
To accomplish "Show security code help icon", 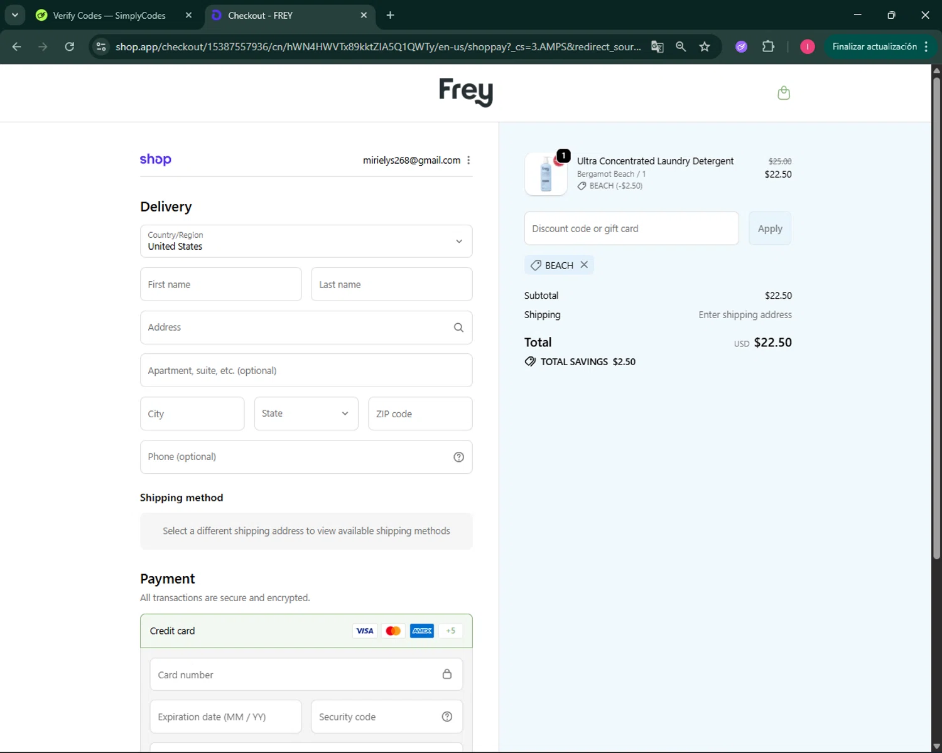I will (447, 717).
